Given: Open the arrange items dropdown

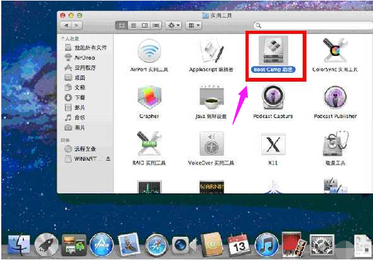Looking at the screenshot, I should tap(194, 25).
